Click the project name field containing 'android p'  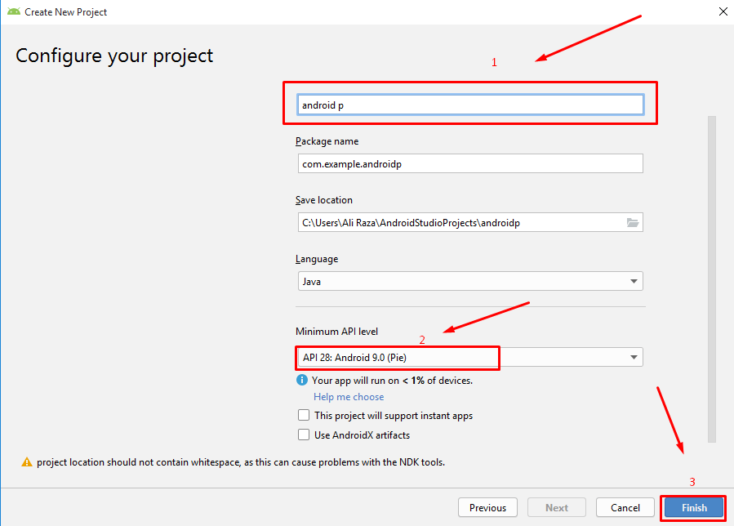tap(470, 105)
